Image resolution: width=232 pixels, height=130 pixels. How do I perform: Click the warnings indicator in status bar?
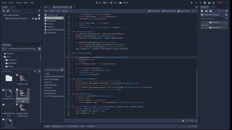(x=183, y=121)
